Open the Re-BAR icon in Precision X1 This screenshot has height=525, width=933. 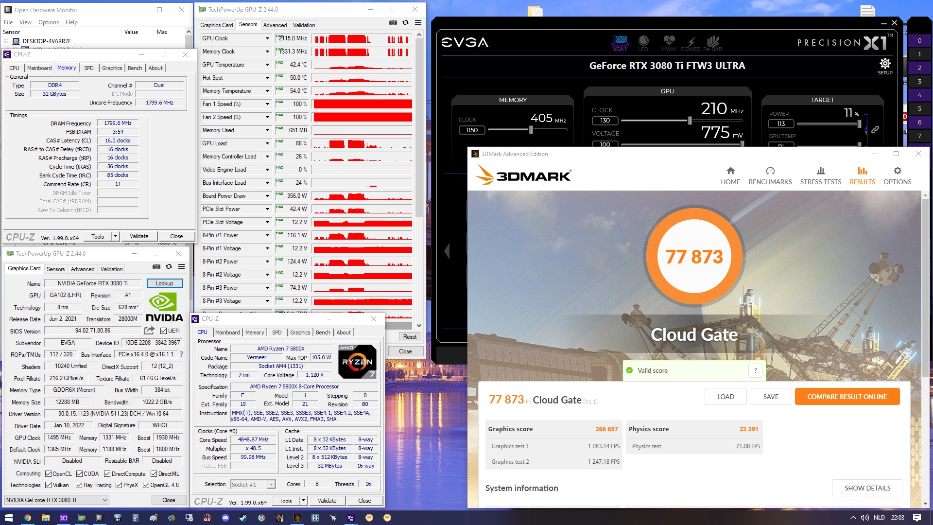point(712,43)
